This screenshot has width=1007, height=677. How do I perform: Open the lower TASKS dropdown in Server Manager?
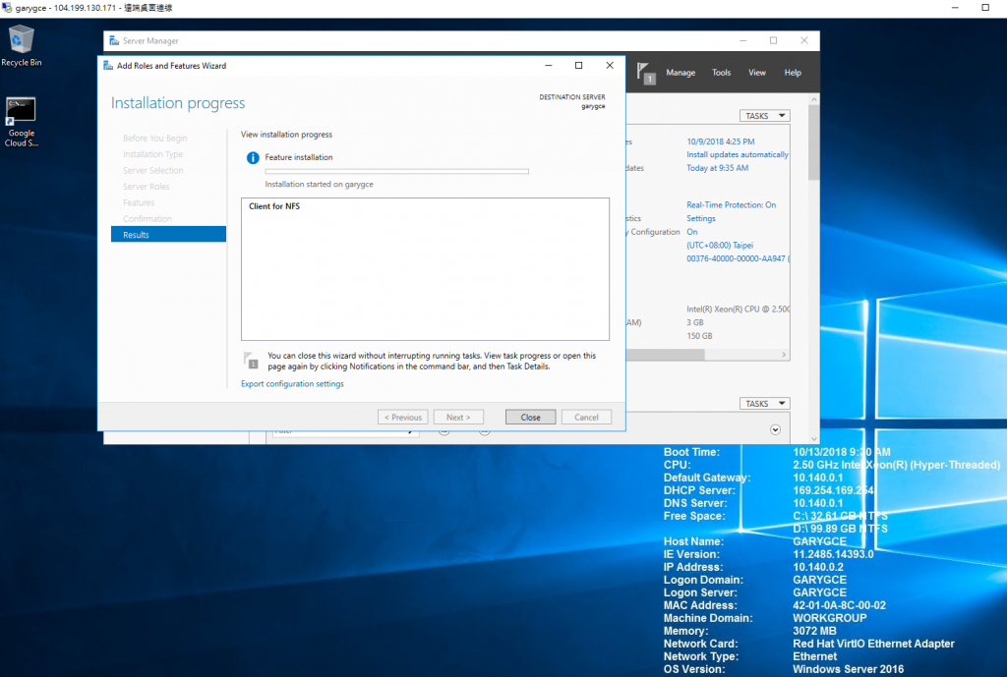765,404
